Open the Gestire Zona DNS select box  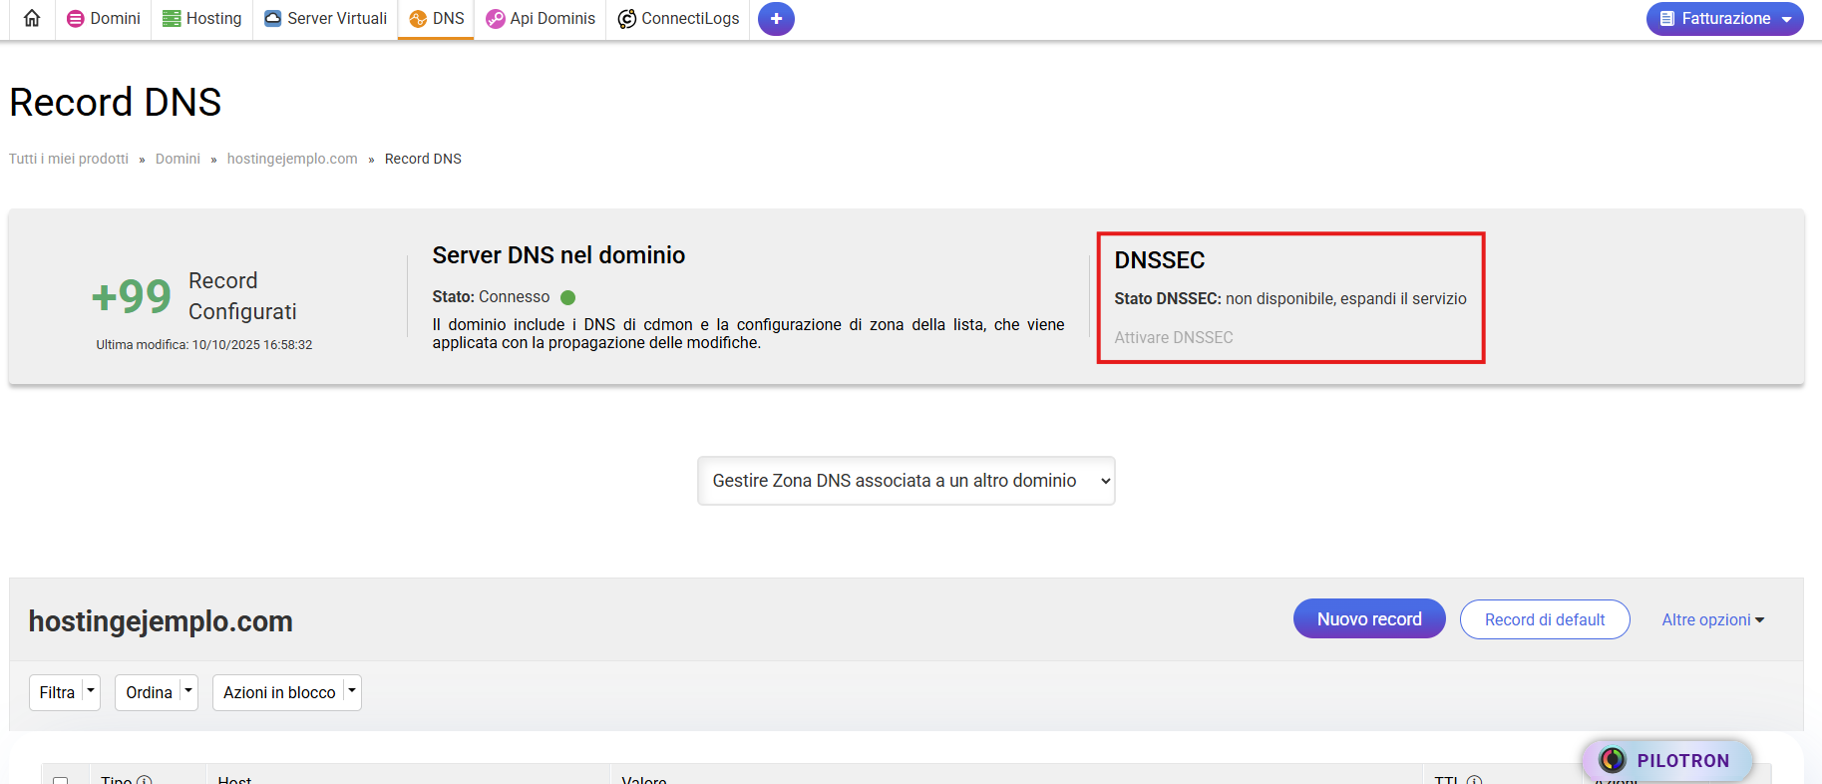click(906, 481)
